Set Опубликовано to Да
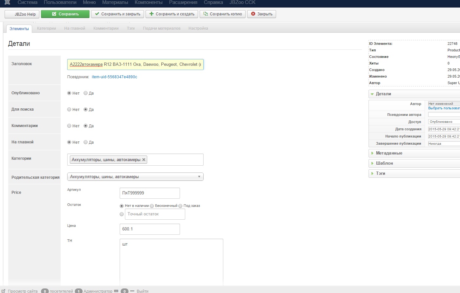 pyautogui.click(x=86, y=93)
